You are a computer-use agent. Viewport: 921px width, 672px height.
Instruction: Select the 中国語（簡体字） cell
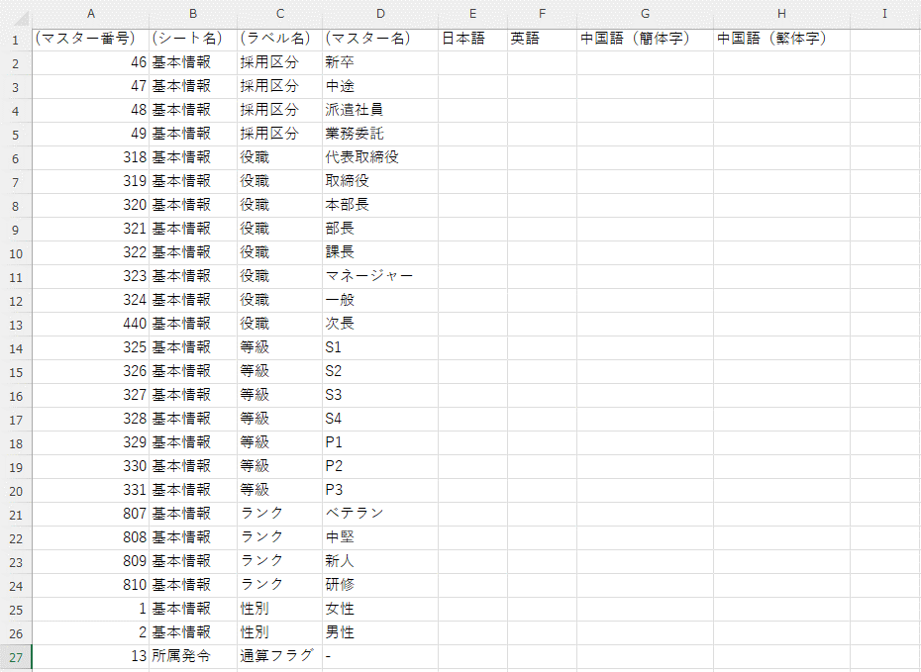(645, 40)
